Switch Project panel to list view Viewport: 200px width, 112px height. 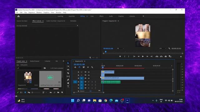click(x=22, y=92)
